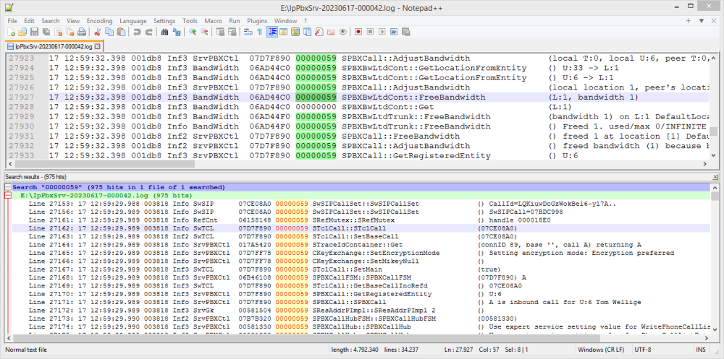Viewport: 724px width, 359px height.
Task: Click the Close document toolbar icon
Action: click(x=58, y=32)
